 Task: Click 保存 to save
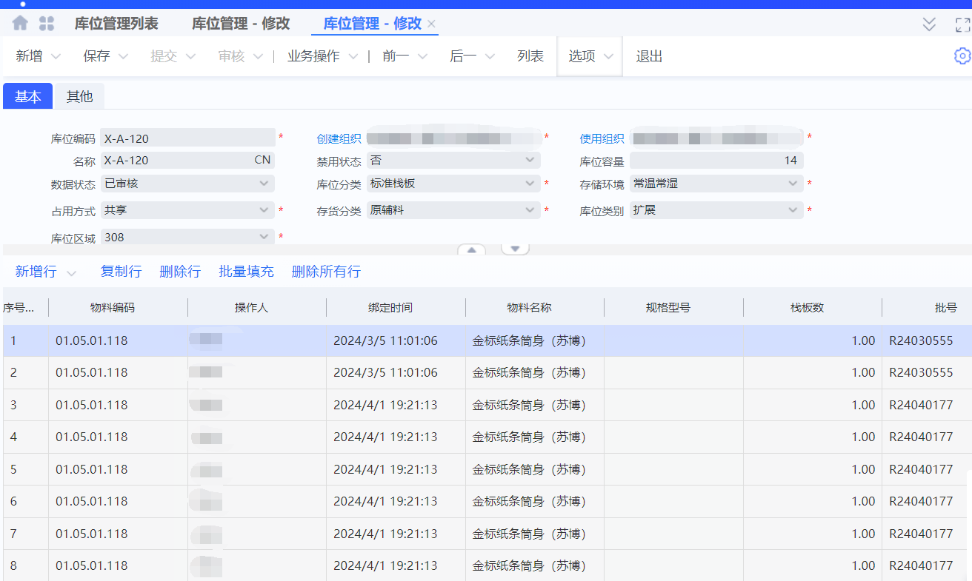pos(97,56)
